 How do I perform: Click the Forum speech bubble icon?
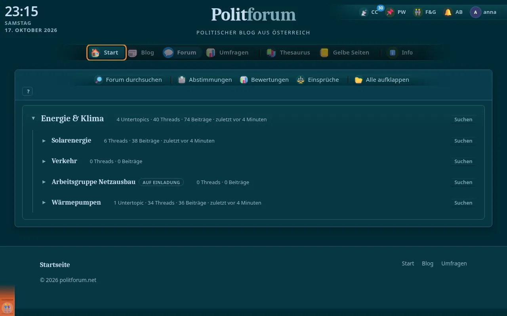(168, 53)
